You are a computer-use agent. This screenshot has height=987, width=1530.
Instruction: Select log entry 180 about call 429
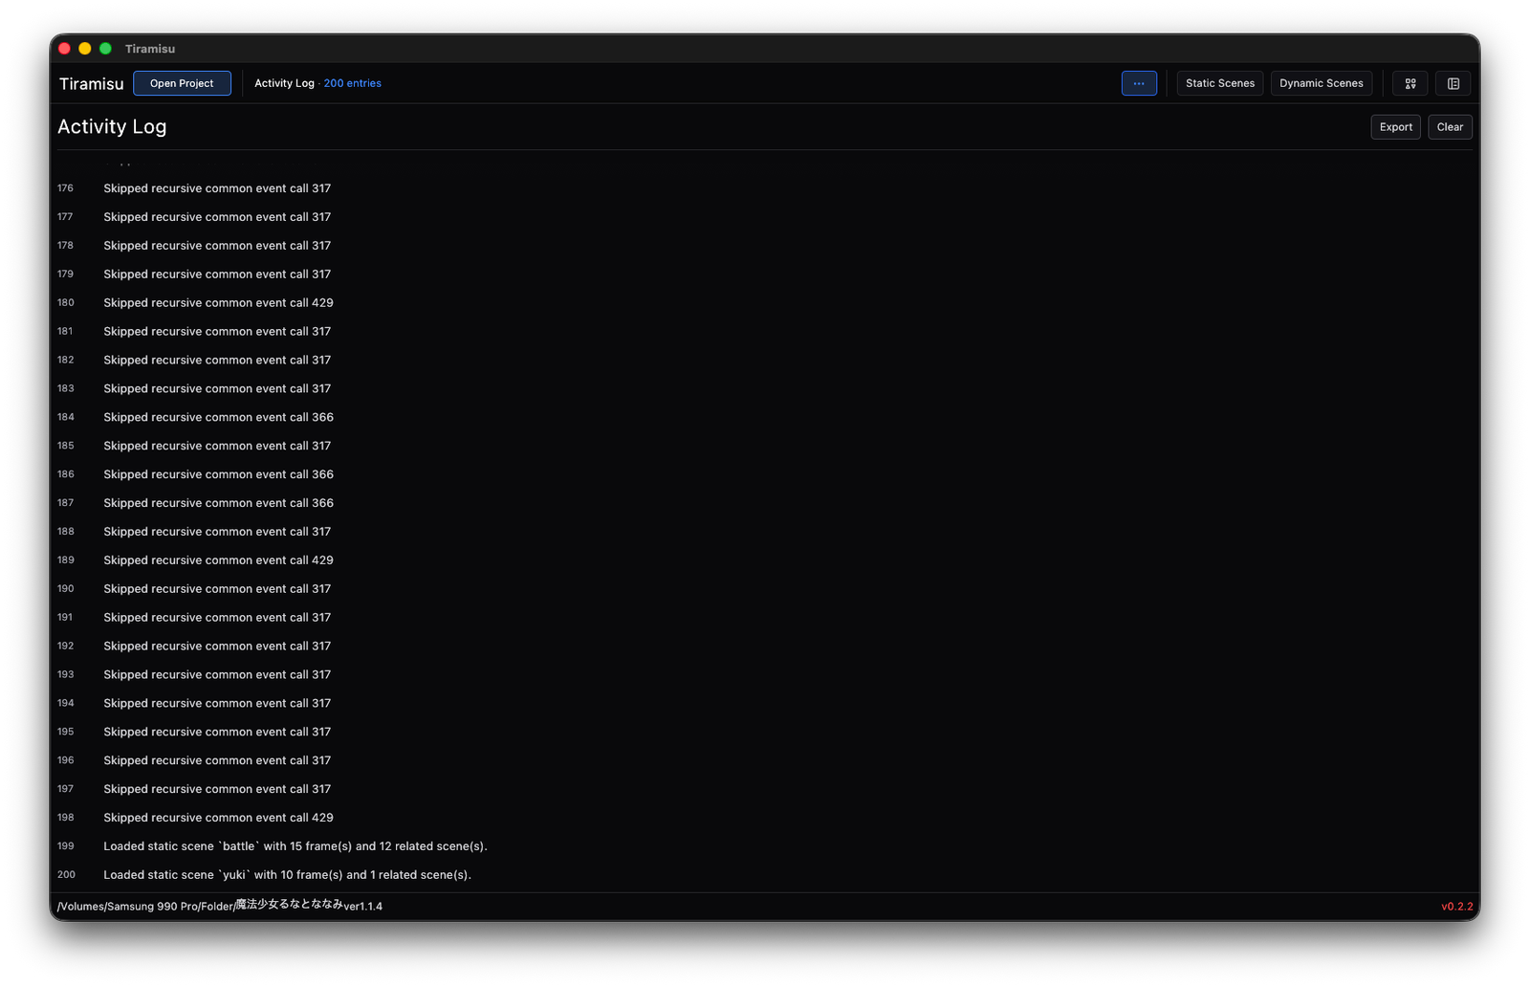tap(765, 303)
